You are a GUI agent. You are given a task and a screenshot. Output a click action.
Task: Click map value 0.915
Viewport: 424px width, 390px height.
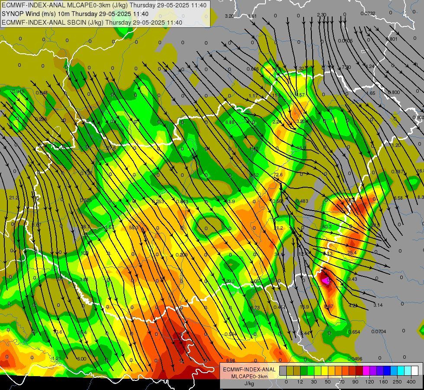tap(18, 91)
